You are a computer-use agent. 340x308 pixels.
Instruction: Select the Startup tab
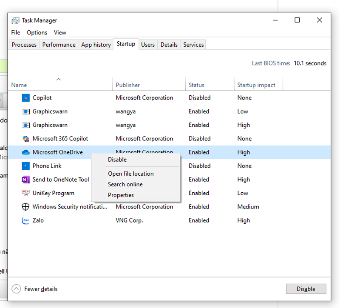pos(126,44)
